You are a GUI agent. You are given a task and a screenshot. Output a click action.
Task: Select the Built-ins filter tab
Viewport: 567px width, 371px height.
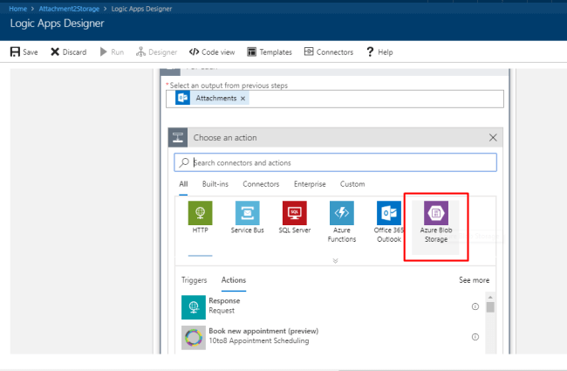click(x=215, y=184)
